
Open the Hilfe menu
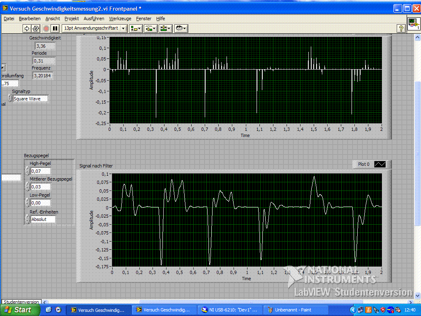coord(161,19)
